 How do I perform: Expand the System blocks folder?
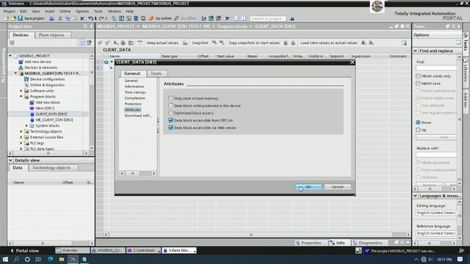(x=26, y=125)
